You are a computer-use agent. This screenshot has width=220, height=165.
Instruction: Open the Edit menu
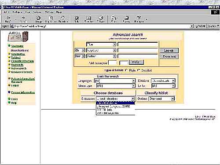coord(17,12)
